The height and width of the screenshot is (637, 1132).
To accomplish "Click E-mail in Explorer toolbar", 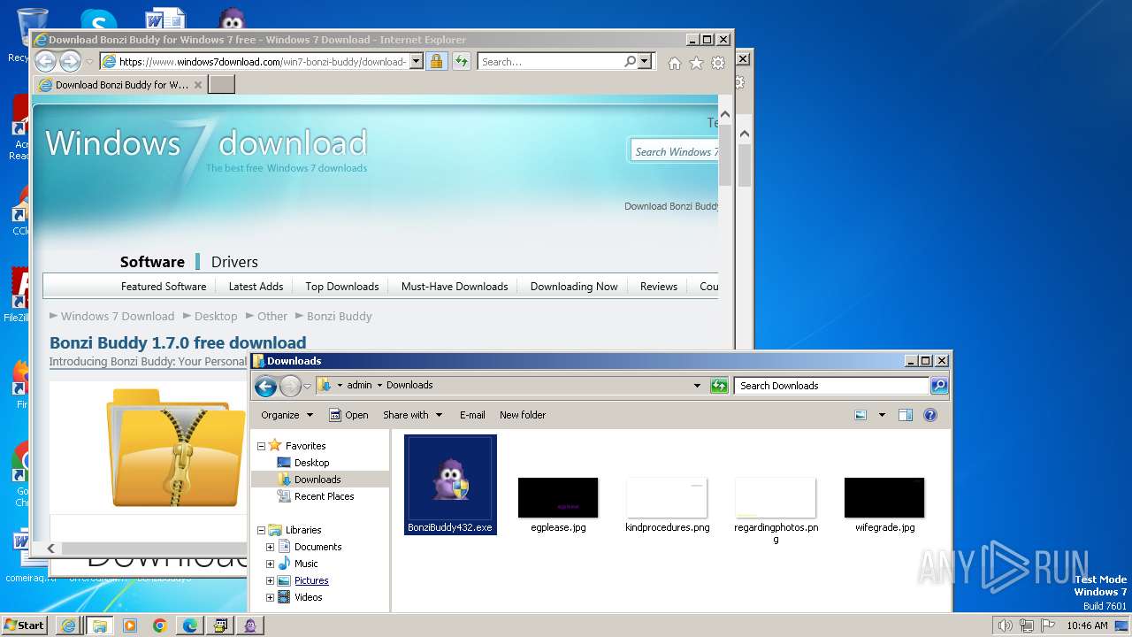I will click(x=472, y=415).
